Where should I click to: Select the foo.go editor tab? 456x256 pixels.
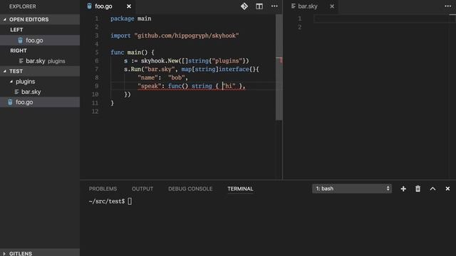pyautogui.click(x=107, y=6)
